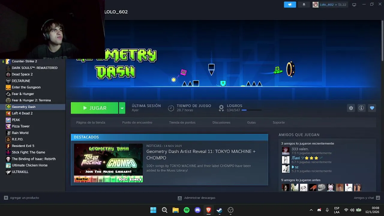Click the DELTARUNE game icon
Image resolution: width=384 pixels, height=216 pixels.
coord(8,81)
